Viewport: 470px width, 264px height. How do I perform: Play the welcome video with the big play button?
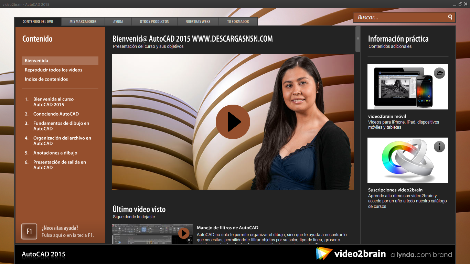point(233,122)
